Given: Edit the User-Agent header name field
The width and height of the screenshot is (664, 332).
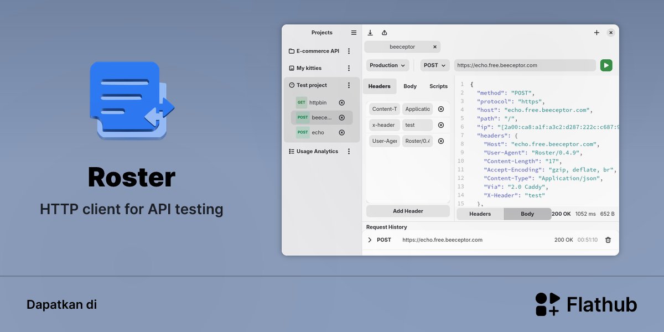Looking at the screenshot, I should 385,141.
